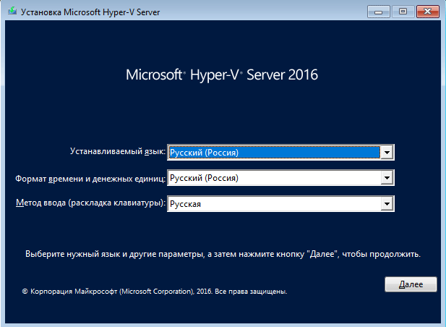This screenshot has width=446, height=327.
Task: Expand the arrow of the time and currency dropdown
Action: (387, 178)
